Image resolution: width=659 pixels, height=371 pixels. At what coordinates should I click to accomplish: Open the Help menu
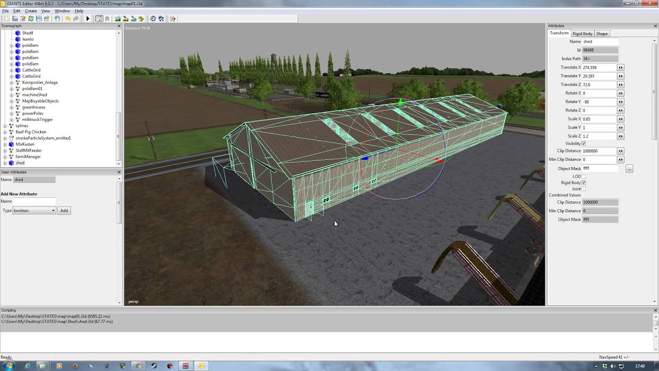point(79,11)
